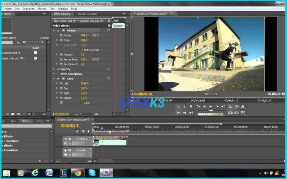This screenshot has height=179, width=287.
Task: Go to next edit point
Action: click(223, 107)
